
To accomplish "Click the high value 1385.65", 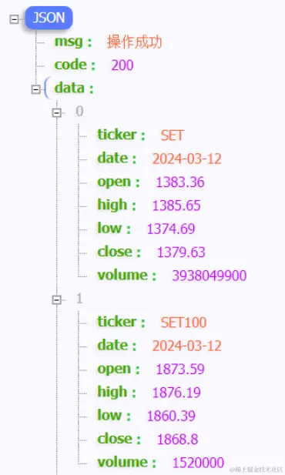I will pyautogui.click(x=176, y=206).
